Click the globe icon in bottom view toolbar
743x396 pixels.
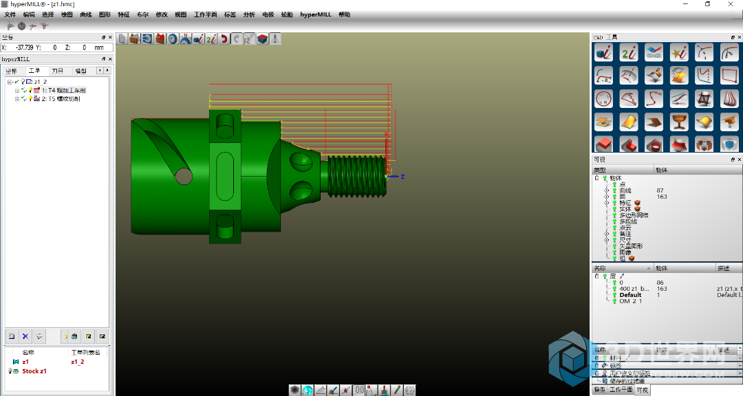(308, 390)
